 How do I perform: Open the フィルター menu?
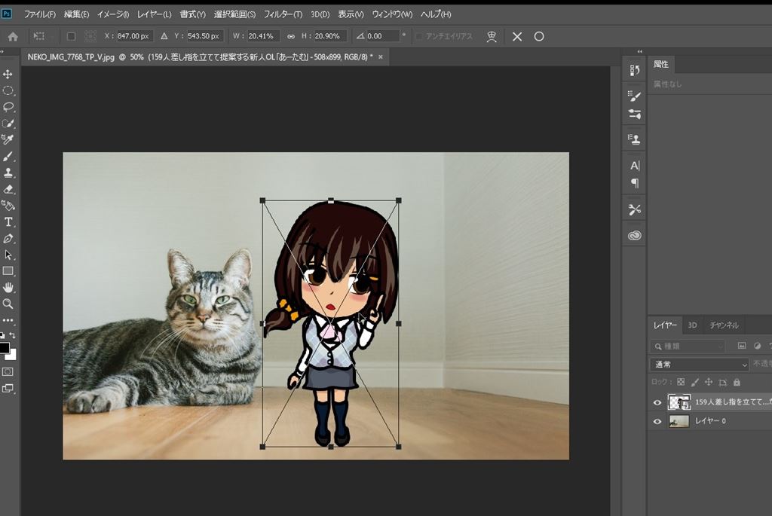tap(283, 14)
